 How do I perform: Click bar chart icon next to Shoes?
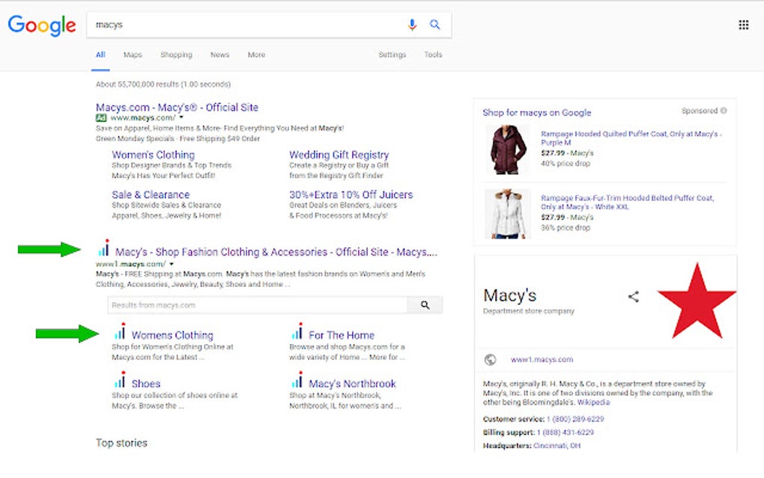[120, 379]
